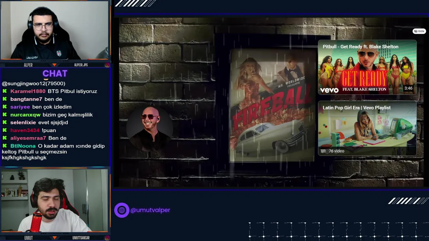Click the UMUT name label
This screenshot has height=241, width=429.
(28, 238)
